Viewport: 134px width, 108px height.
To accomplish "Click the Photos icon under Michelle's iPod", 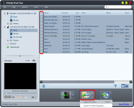I will (11, 24).
